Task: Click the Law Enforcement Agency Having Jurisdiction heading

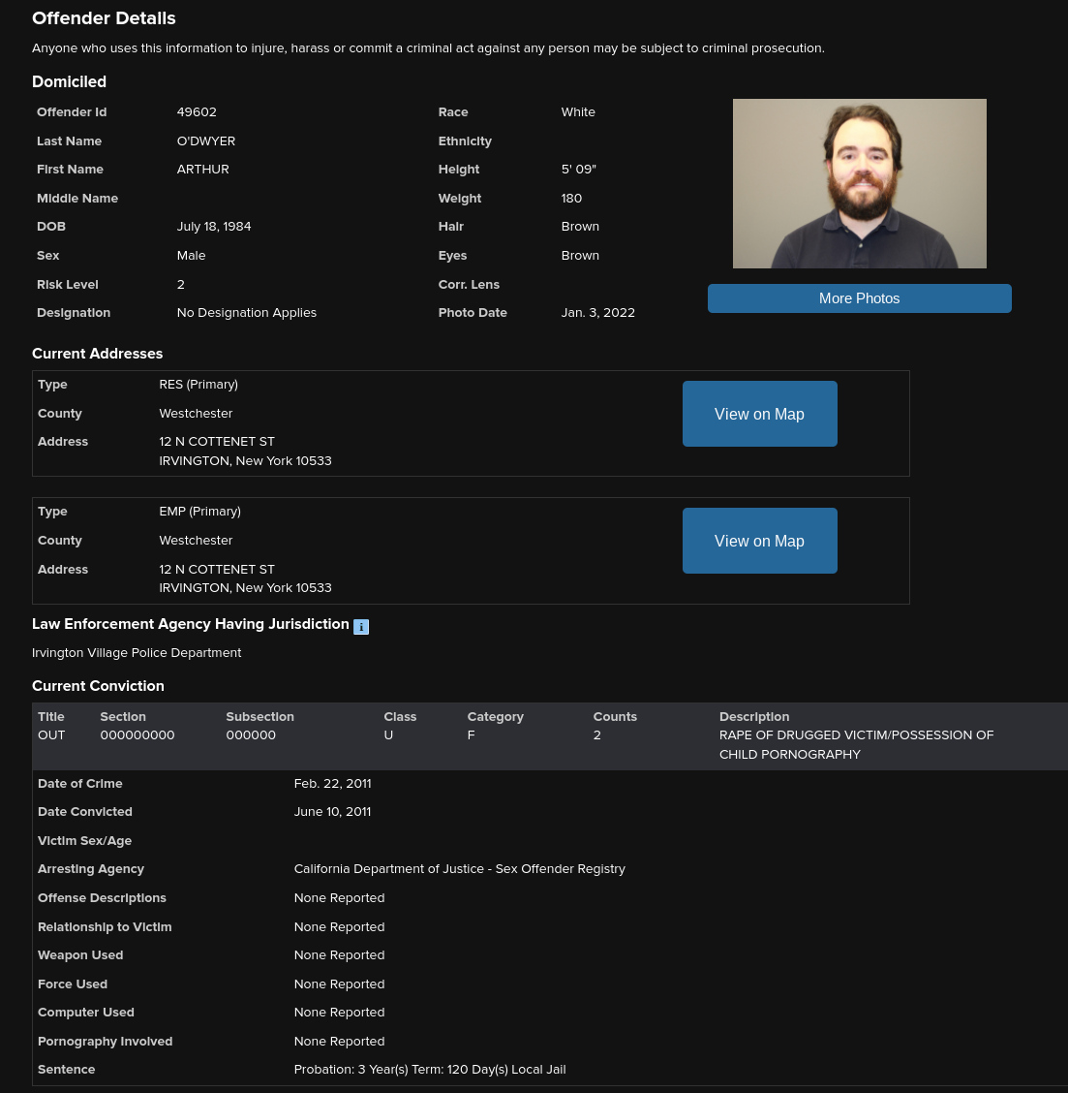Action: pos(190,624)
